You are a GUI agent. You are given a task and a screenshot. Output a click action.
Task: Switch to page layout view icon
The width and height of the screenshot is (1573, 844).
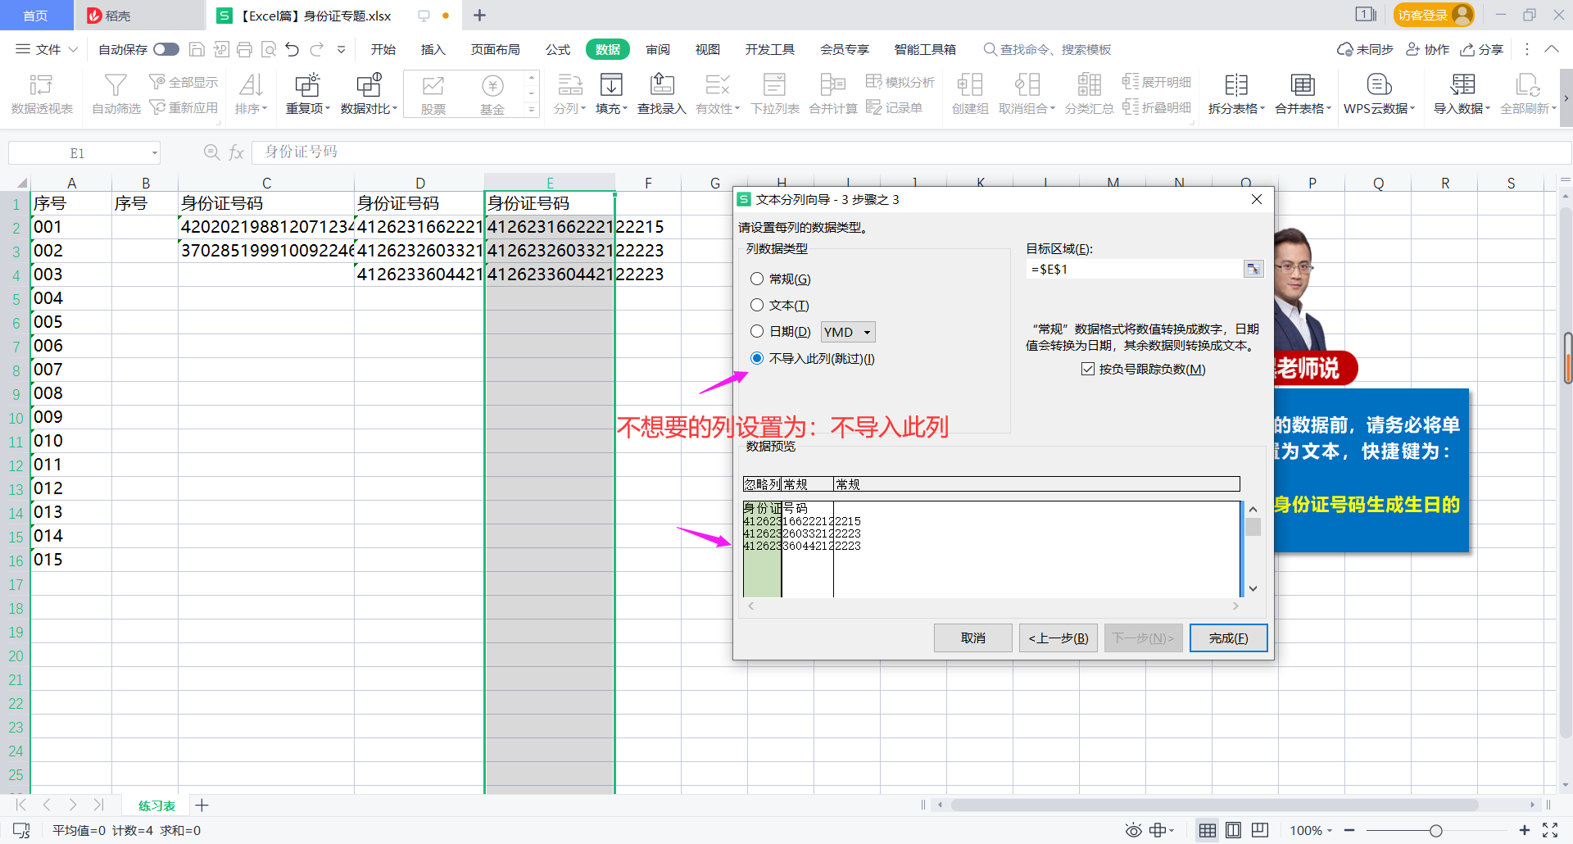coord(1233,830)
